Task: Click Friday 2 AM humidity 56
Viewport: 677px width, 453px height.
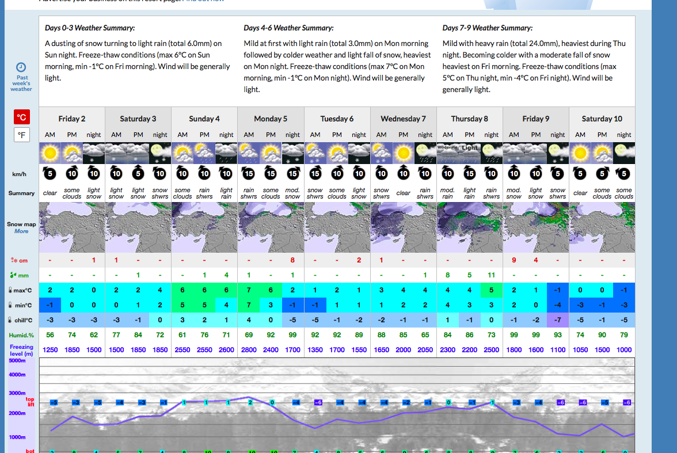Action: coord(50,335)
